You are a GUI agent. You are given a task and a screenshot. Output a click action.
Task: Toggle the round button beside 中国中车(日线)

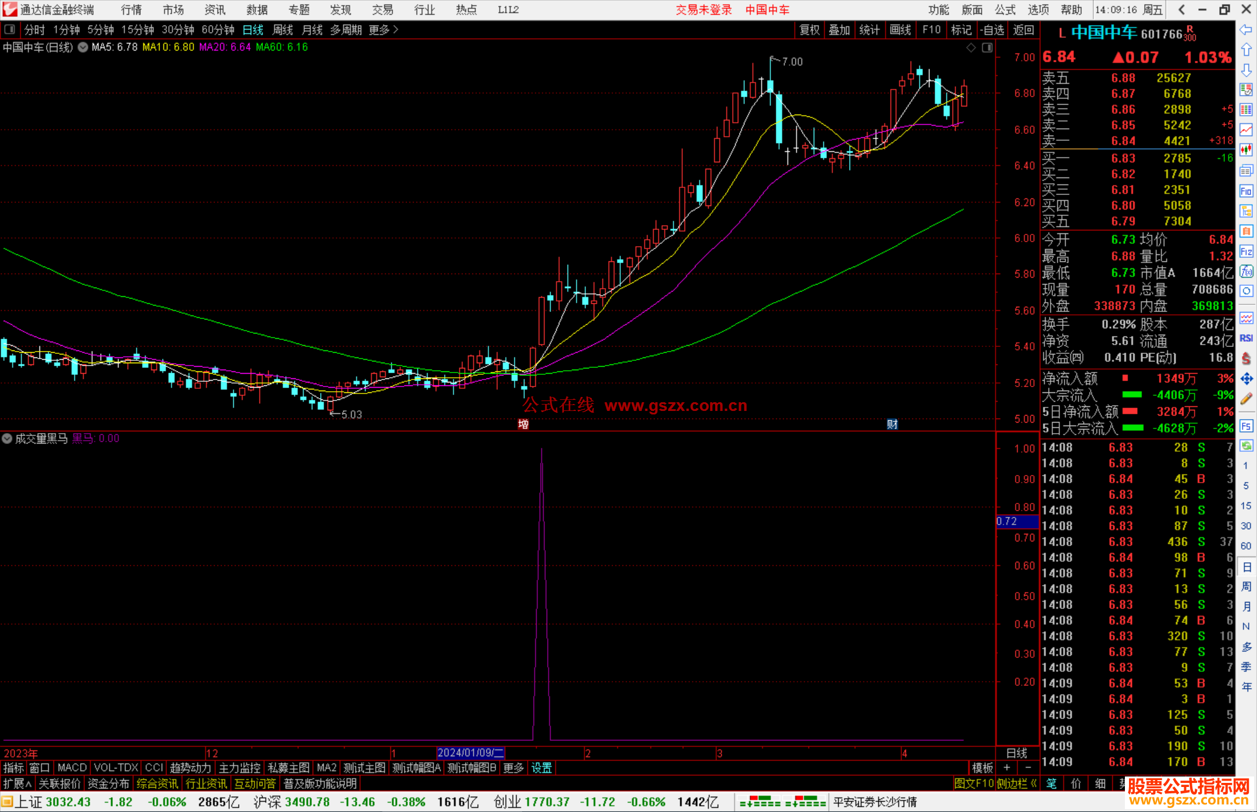coord(83,47)
